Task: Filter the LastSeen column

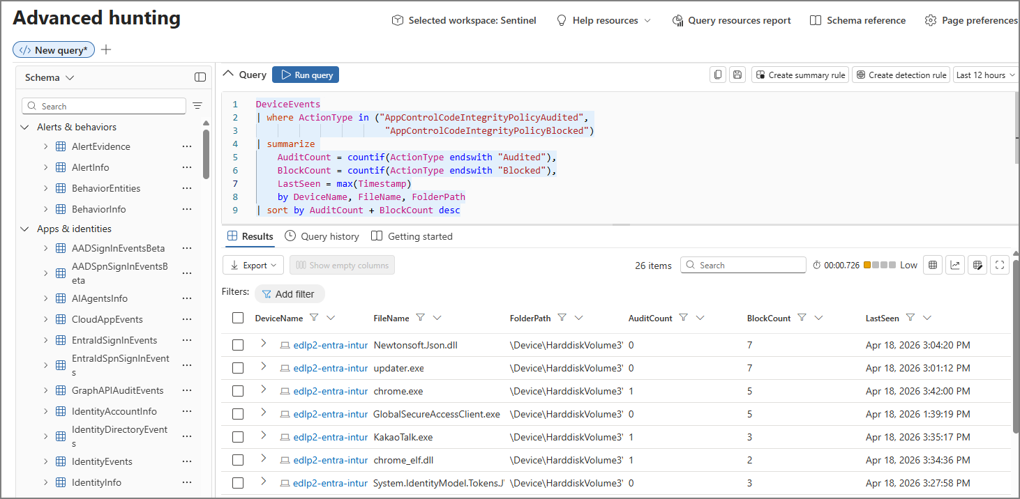Action: tap(910, 318)
